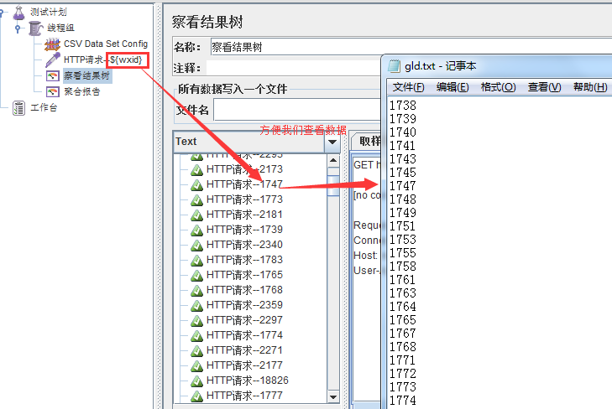
Task: Select CSV Data Set Config node
Action: coord(106,44)
